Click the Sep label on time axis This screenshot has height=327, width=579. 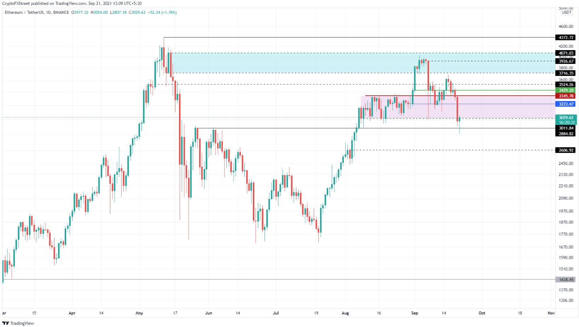(x=415, y=313)
